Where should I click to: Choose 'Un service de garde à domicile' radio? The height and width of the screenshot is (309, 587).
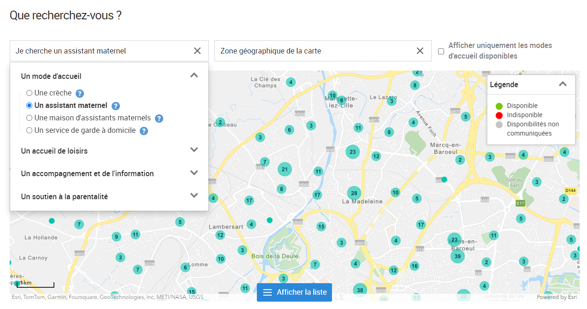30,131
